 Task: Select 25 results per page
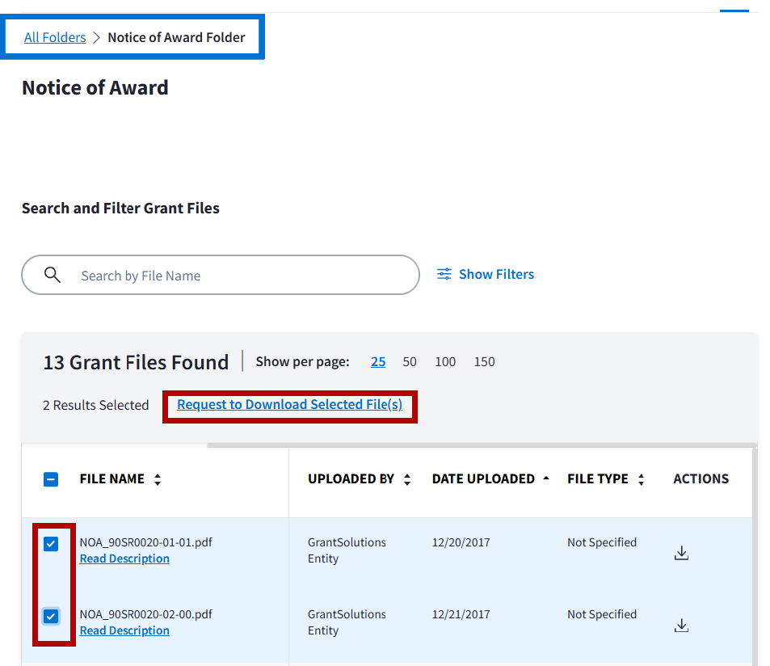pyautogui.click(x=378, y=361)
